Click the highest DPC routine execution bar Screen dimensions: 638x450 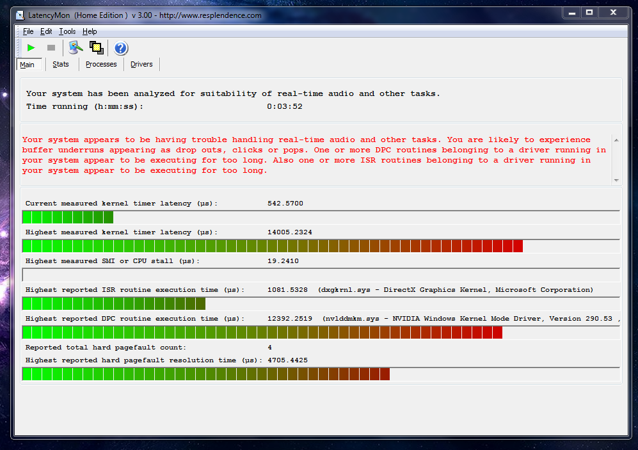[321, 333]
